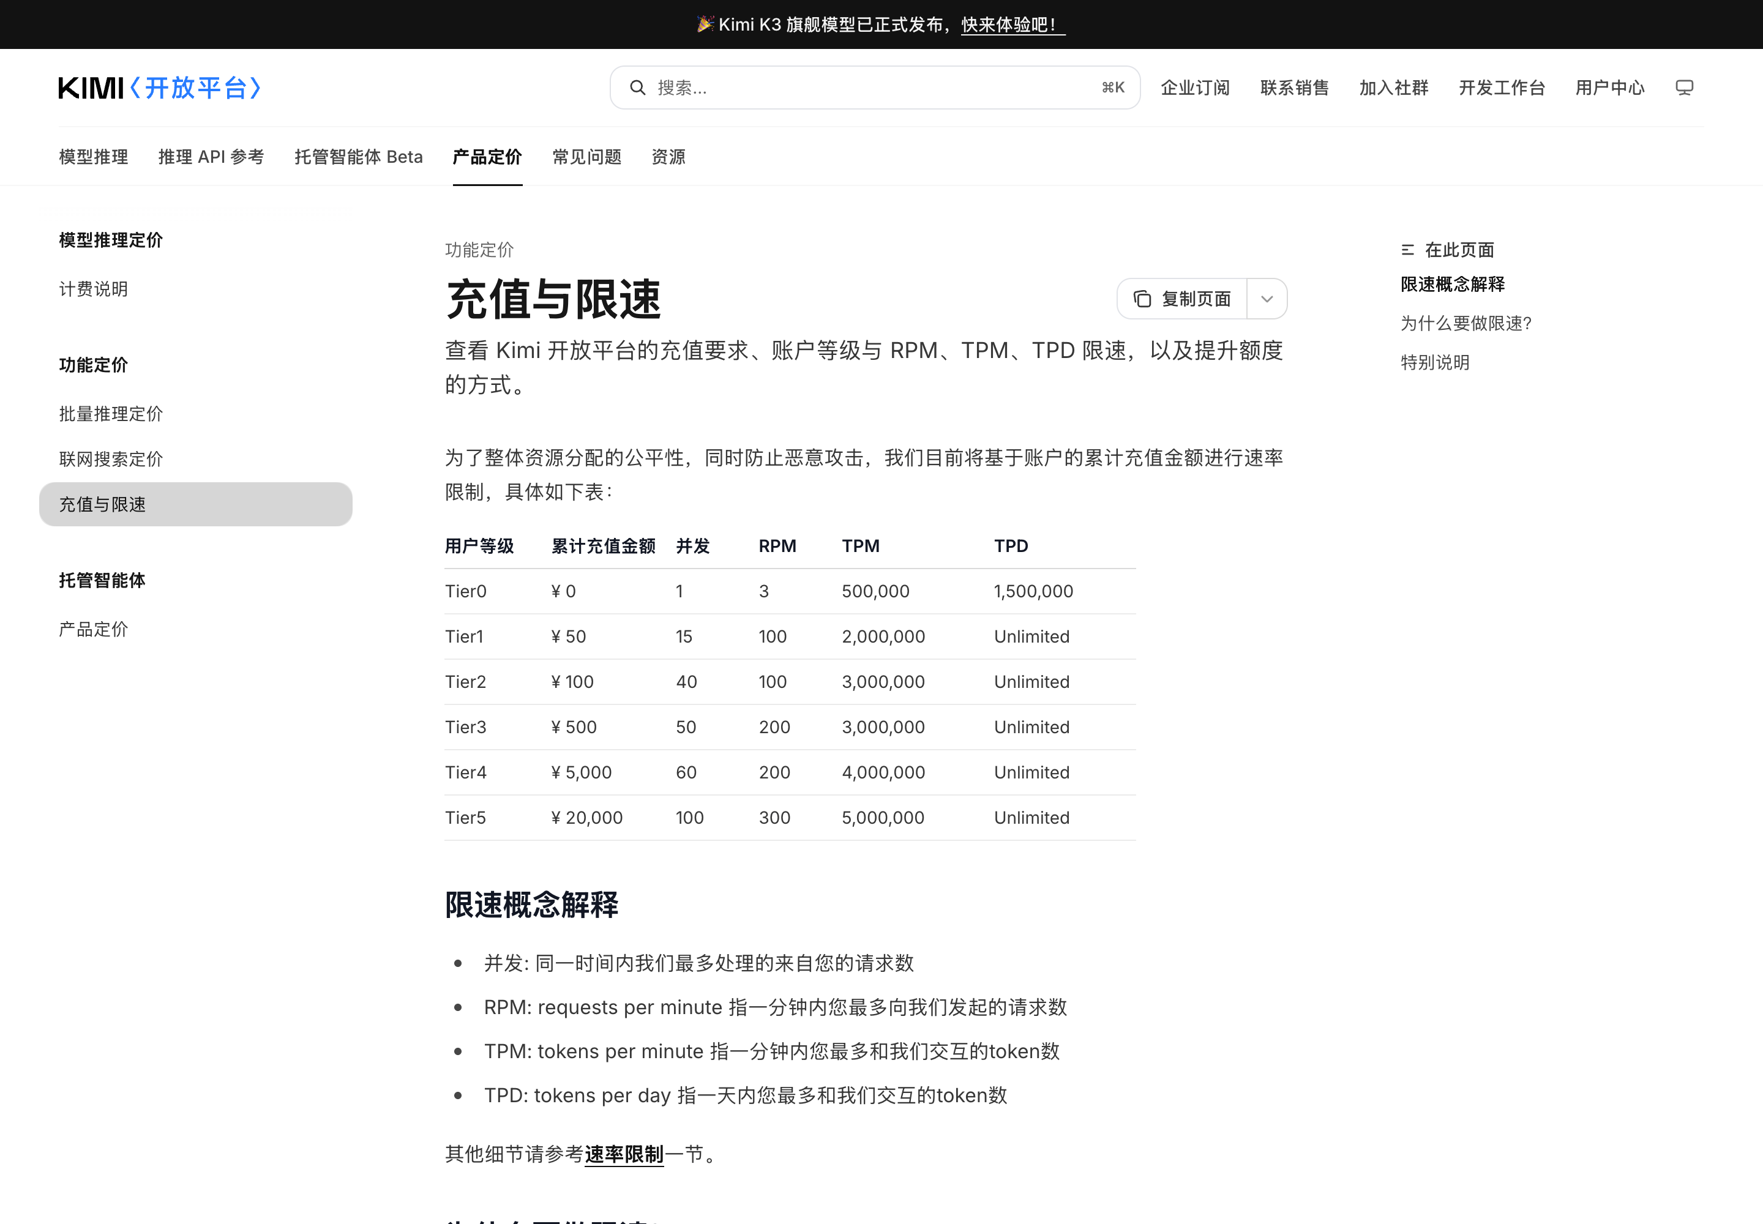Screen dimensions: 1763x1224
Task: Click the KIMI 开放平台 logo
Action: pos(160,88)
